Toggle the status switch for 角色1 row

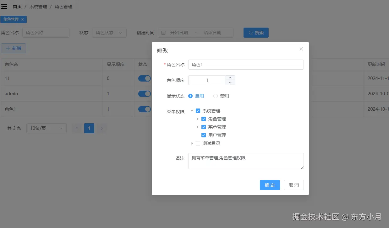click(x=145, y=109)
